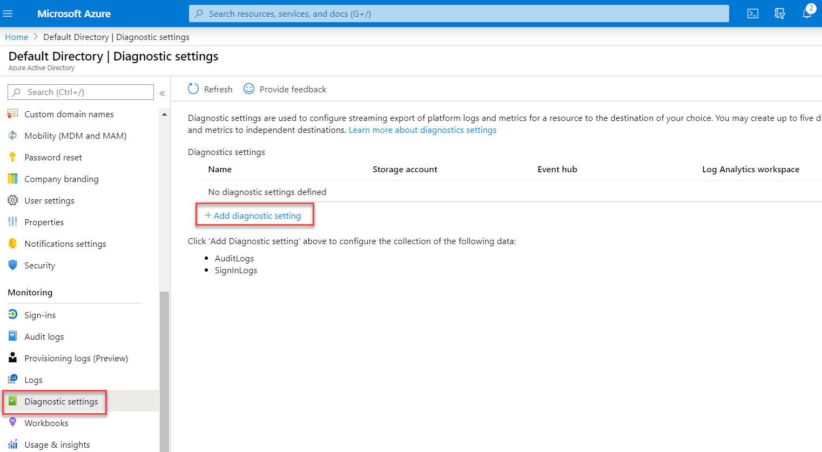The width and height of the screenshot is (822, 452).
Task: Click the Mobility (MDM and MAM) icon
Action: click(x=12, y=136)
